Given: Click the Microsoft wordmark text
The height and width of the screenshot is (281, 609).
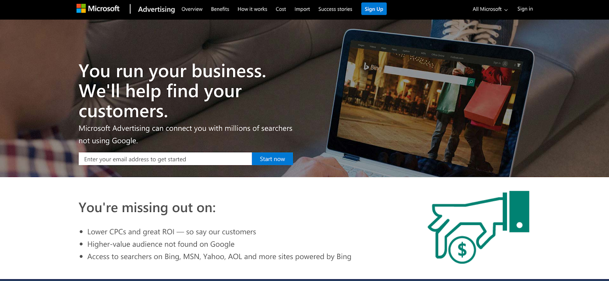Looking at the screenshot, I should [104, 8].
